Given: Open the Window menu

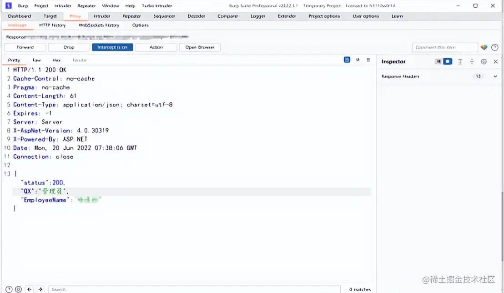Looking at the screenshot, I should tap(110, 6).
